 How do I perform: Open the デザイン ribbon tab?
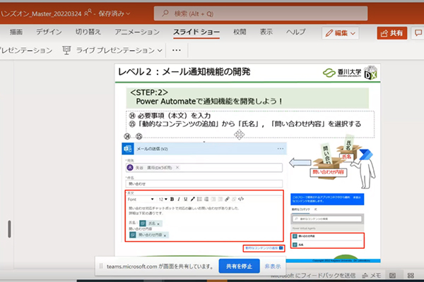49,32
